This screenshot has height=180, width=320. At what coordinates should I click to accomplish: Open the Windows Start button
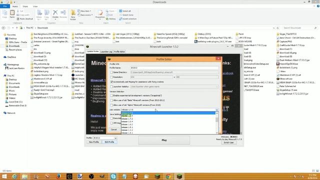click(4, 176)
